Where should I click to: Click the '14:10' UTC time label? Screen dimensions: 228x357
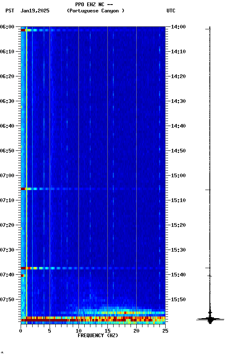click(x=178, y=52)
